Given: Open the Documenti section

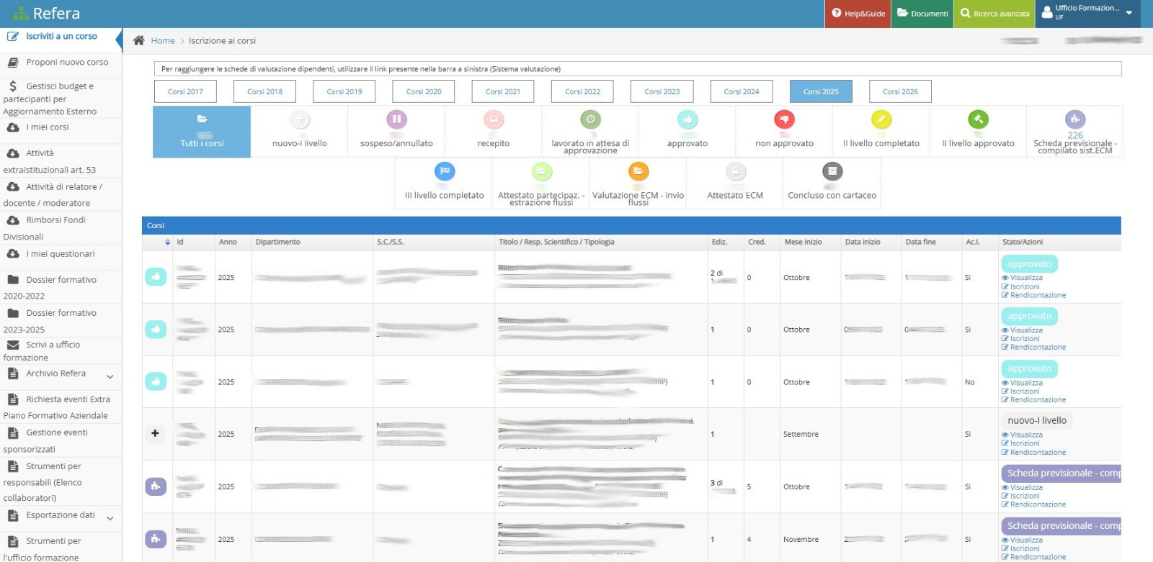Looking at the screenshot, I should pyautogui.click(x=922, y=14).
